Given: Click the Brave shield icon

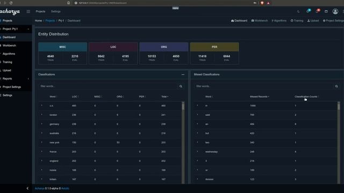Looking at the screenshot, I should [x=262, y=3].
